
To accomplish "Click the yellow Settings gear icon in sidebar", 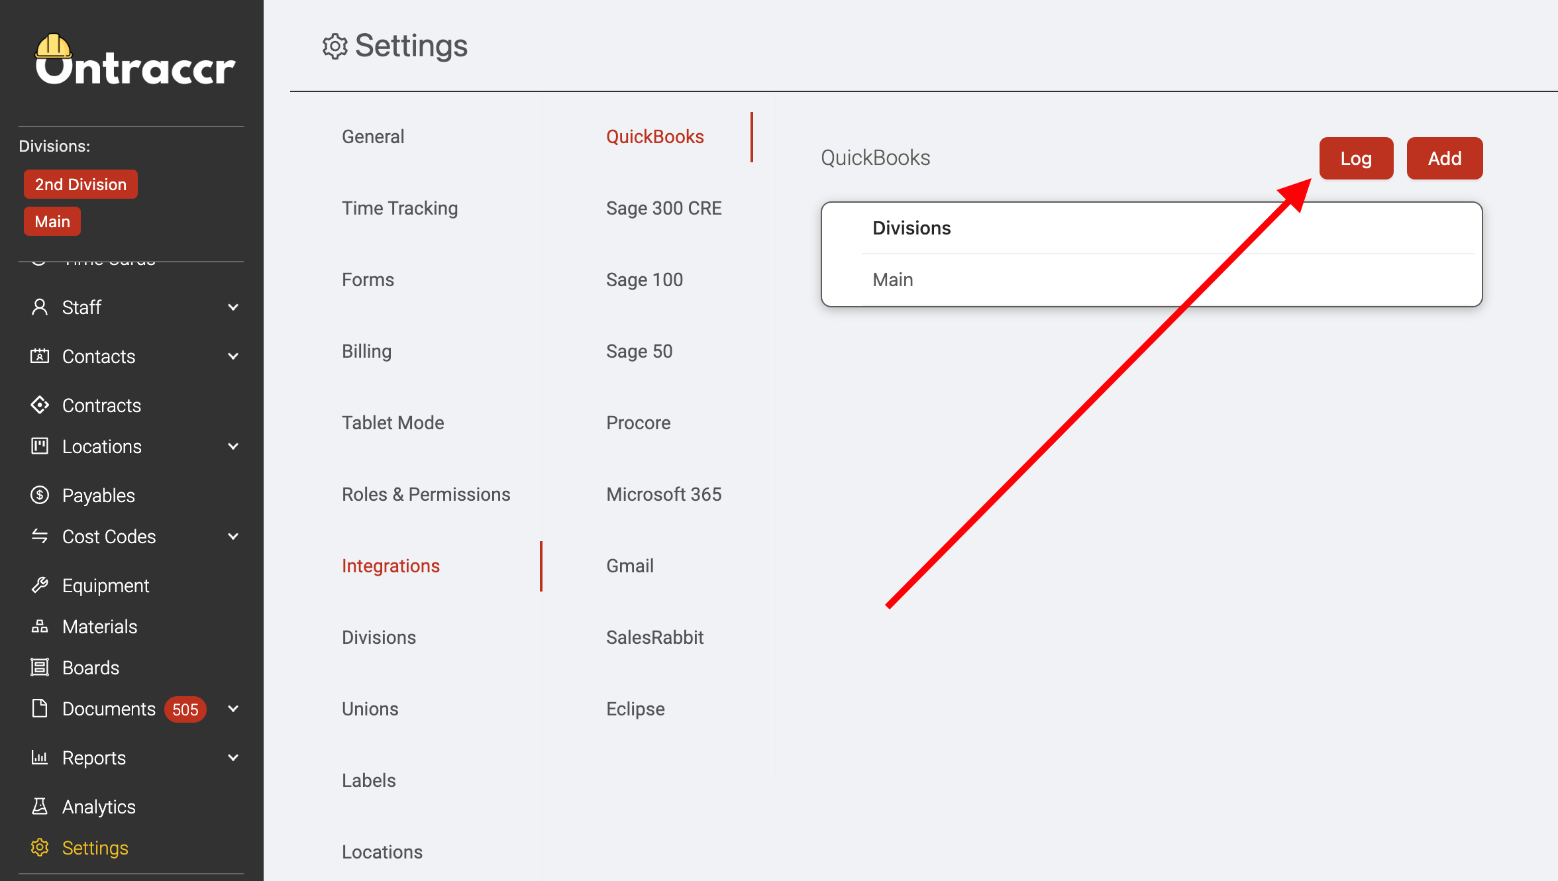I will point(40,847).
